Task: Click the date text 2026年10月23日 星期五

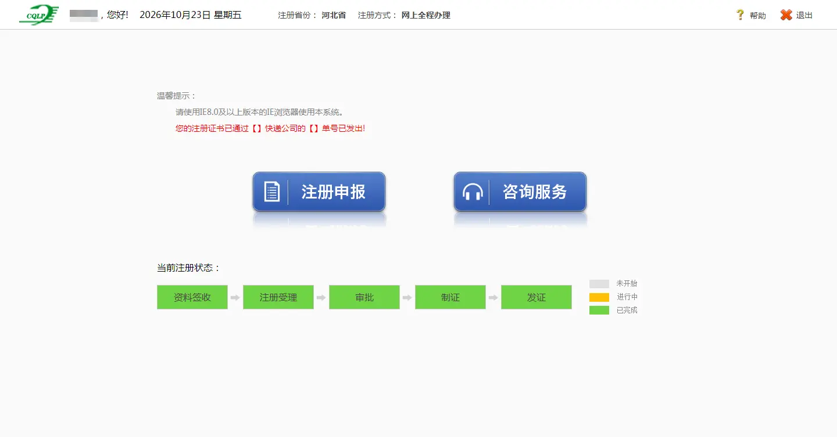Action: [191, 15]
